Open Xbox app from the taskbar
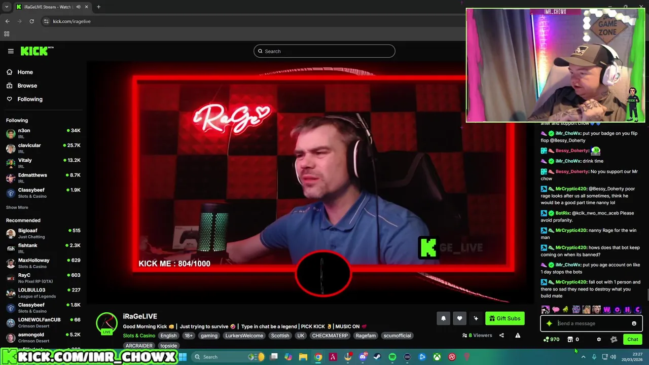The height and width of the screenshot is (365, 649). (437, 357)
